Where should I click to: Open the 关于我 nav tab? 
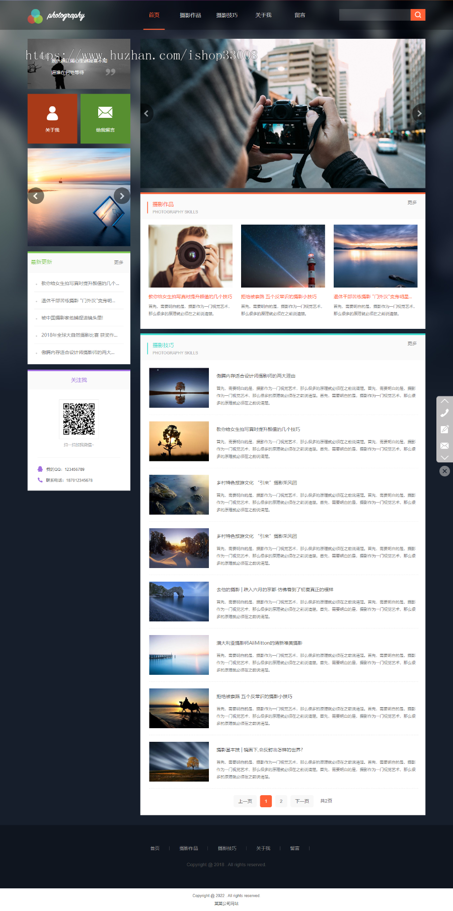[263, 15]
